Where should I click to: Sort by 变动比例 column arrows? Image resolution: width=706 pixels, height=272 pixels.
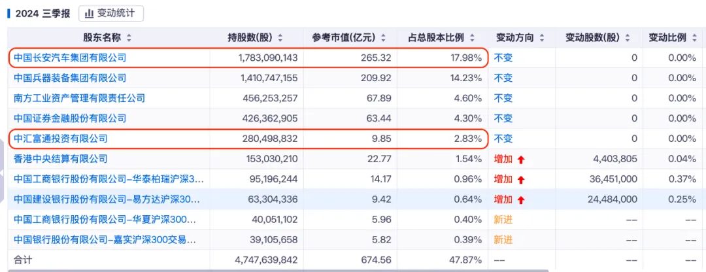click(695, 39)
